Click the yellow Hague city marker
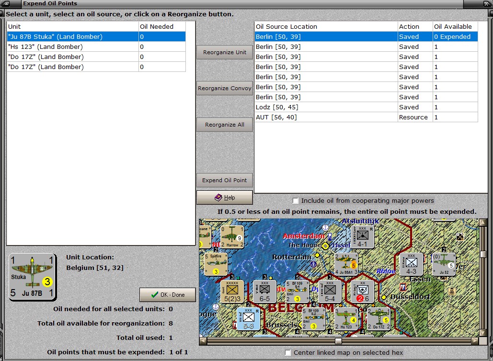493x361 pixels. tap(325, 245)
